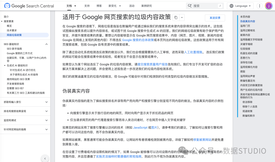This screenshot has height=162, width=275.
Task: Open 开发者搜索指南 in the sidebar
Action: (x=16, y=84)
